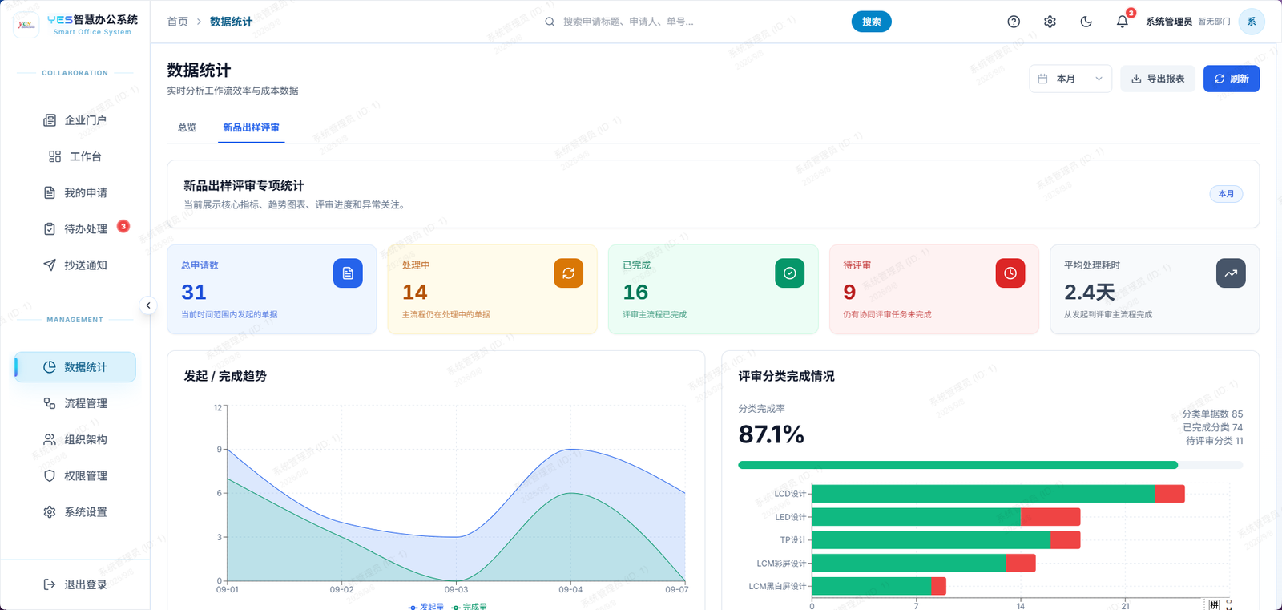This screenshot has height=610, width=1282.
Task: Open 权限管理 in the sidebar
Action: point(75,475)
